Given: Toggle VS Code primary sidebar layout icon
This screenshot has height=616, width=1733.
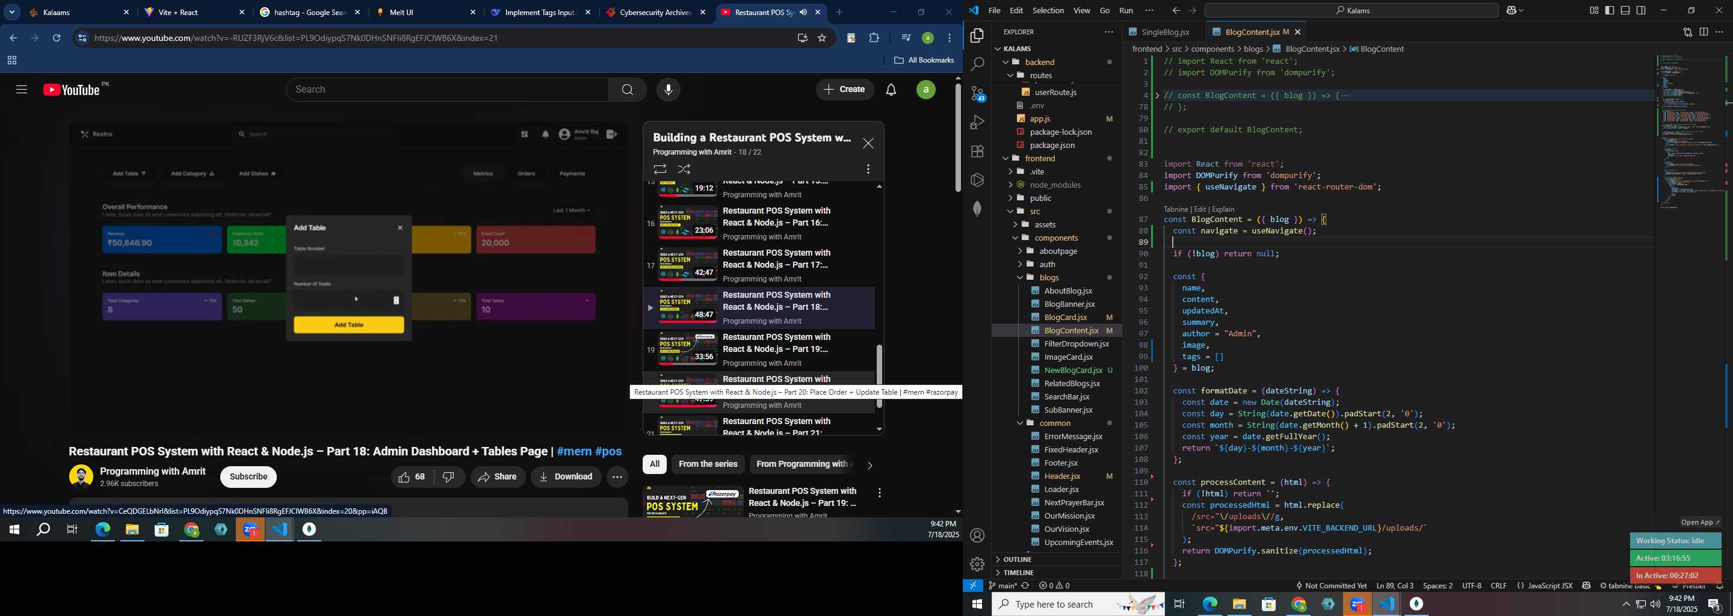Looking at the screenshot, I should coord(1609,11).
